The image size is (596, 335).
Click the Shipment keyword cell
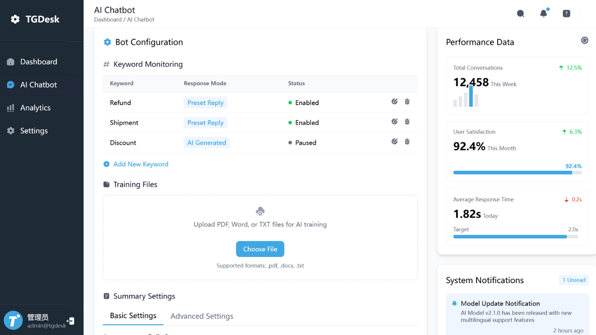pyautogui.click(x=124, y=123)
